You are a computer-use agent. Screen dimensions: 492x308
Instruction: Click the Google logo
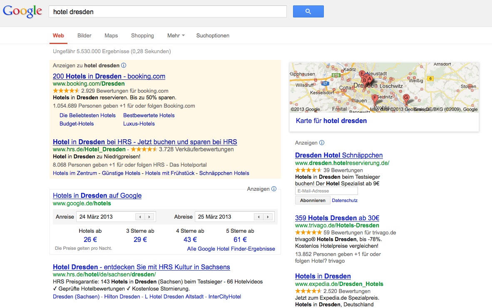22,11
